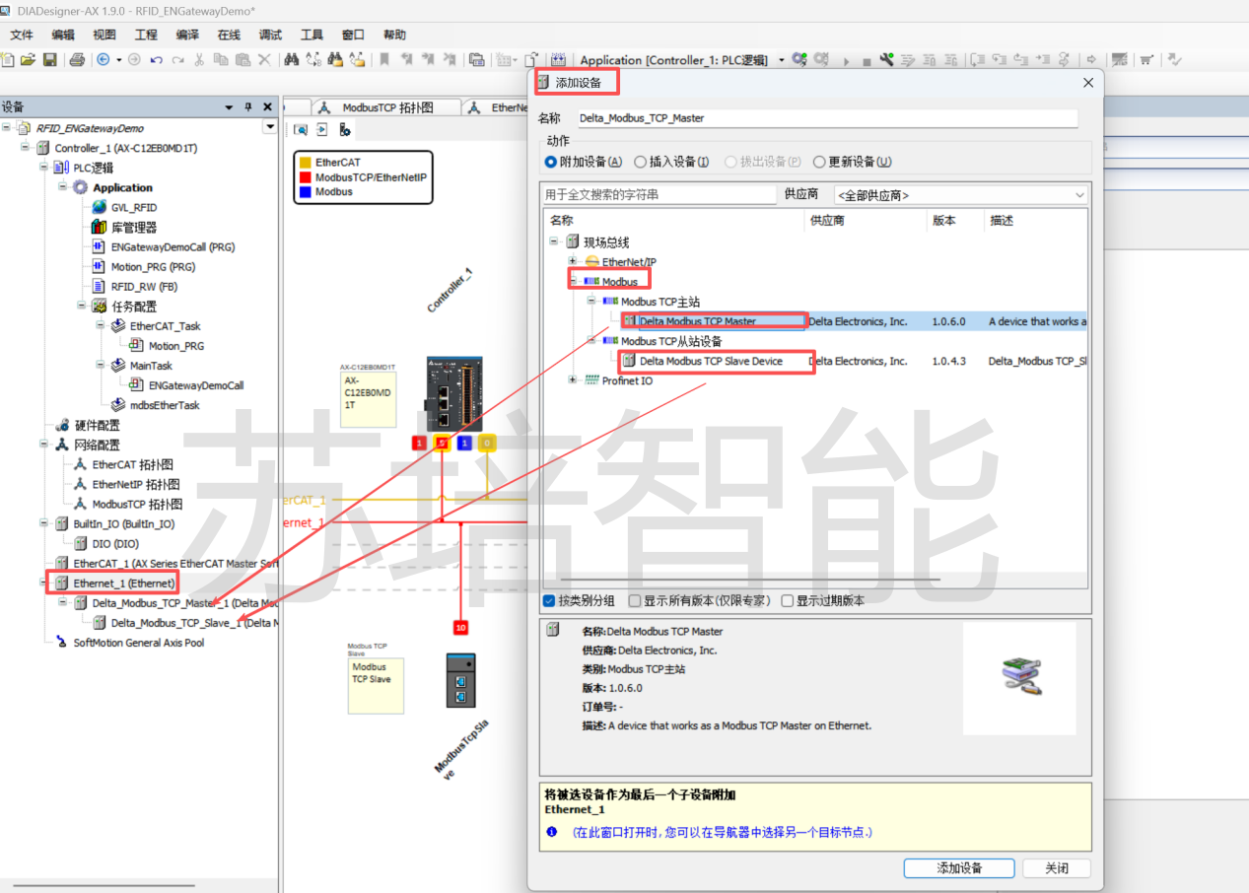Enable 显示所有版本 checkbox

(634, 601)
